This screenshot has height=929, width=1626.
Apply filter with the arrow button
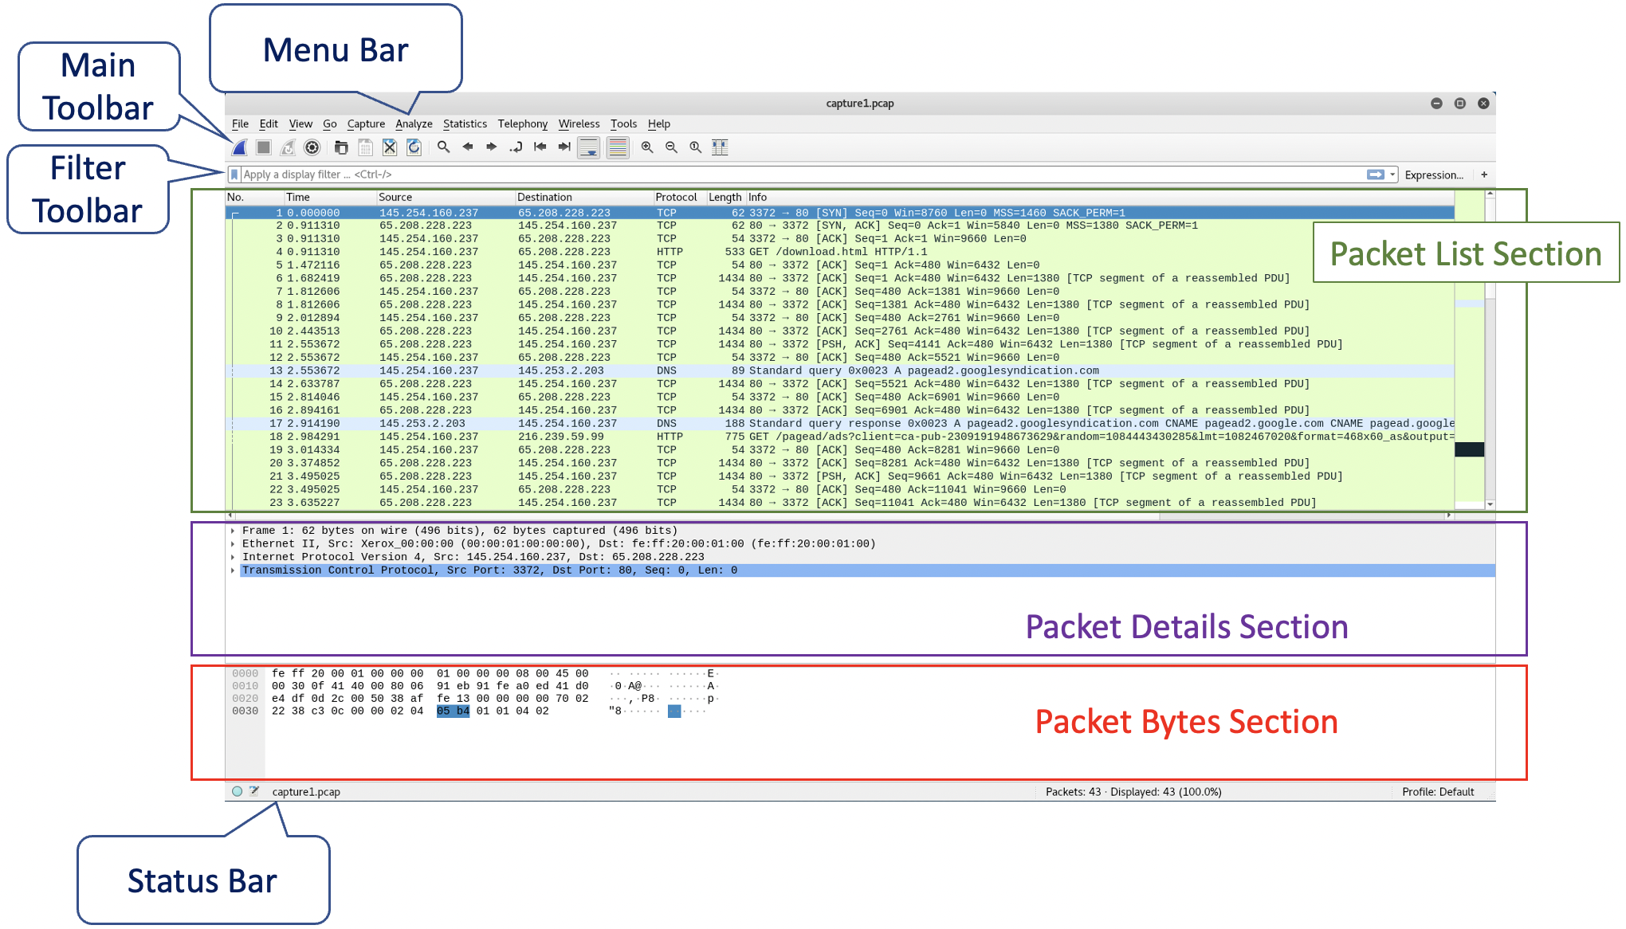coord(1376,174)
